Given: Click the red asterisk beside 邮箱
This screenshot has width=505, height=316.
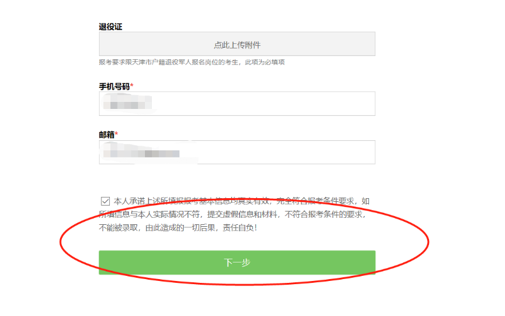Looking at the screenshot, I should pos(117,133).
